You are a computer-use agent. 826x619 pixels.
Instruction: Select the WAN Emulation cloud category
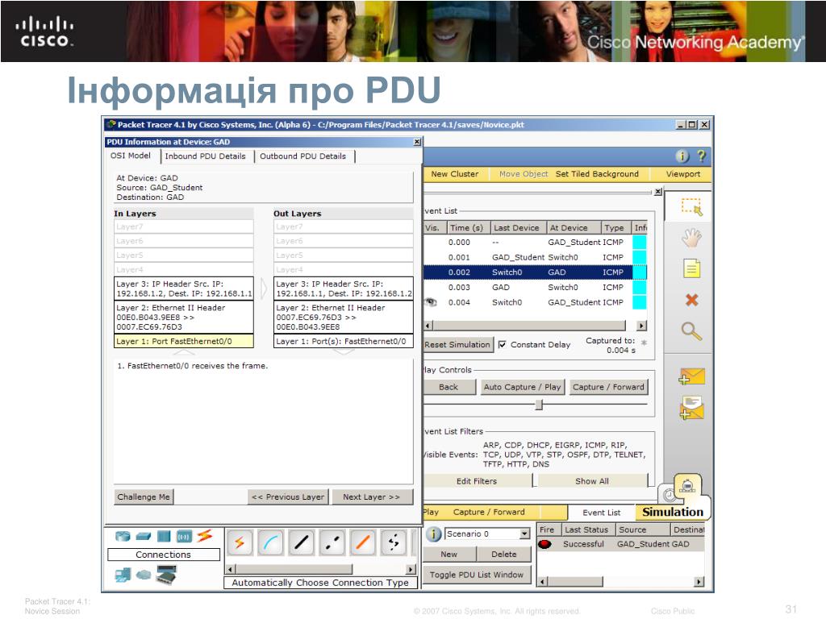(x=144, y=575)
